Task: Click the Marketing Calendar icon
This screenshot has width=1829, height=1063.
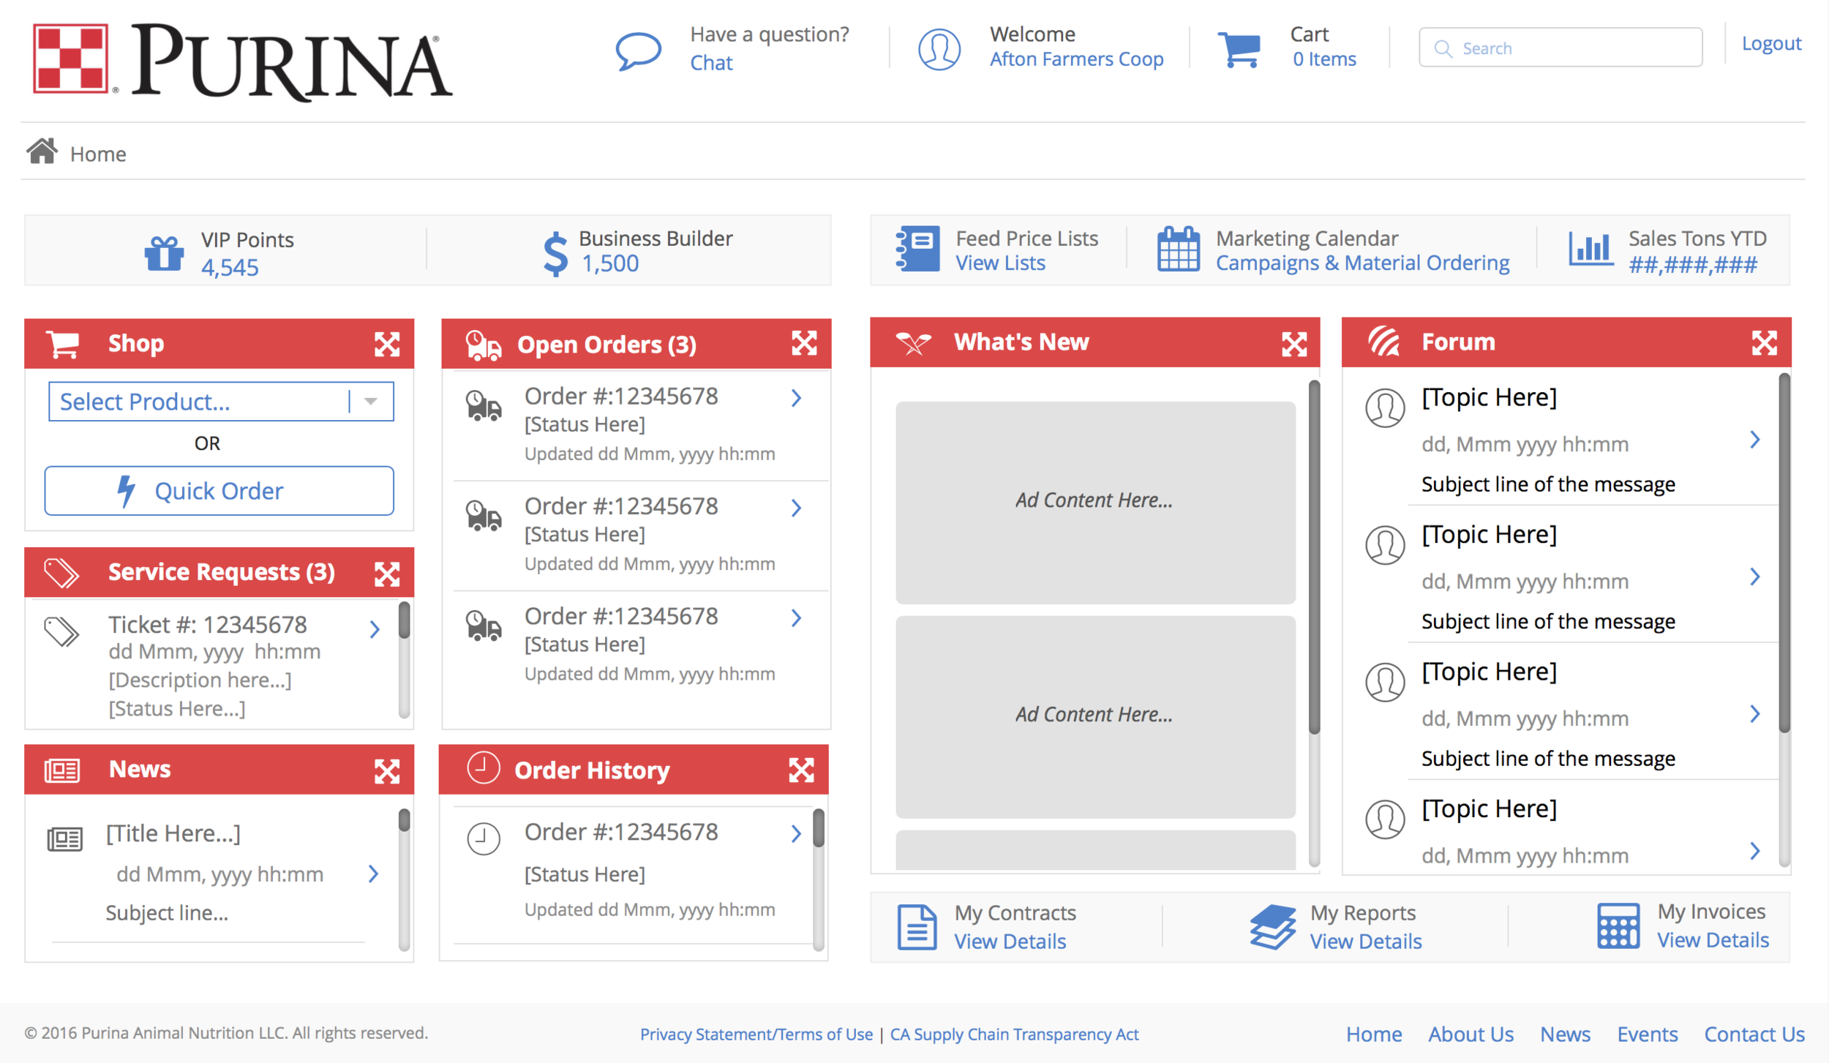Action: click(x=1178, y=249)
